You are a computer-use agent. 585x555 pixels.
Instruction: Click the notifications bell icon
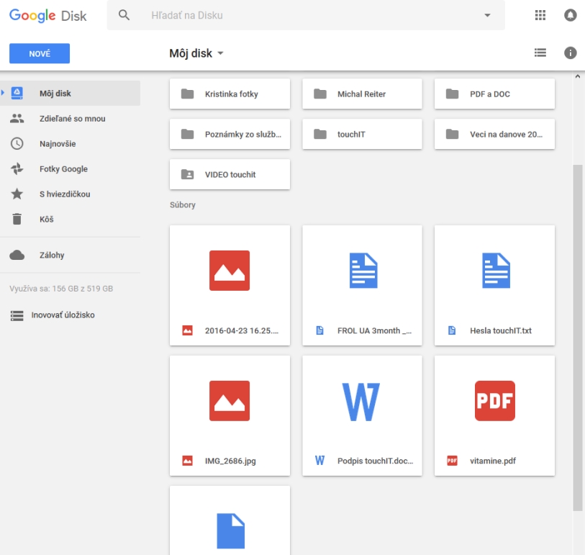coord(571,15)
